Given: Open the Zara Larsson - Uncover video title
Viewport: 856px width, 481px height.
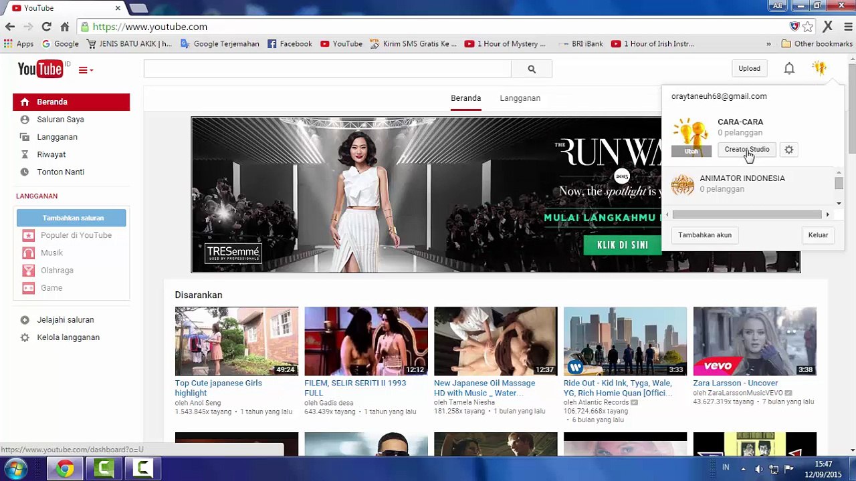Looking at the screenshot, I should tap(735, 383).
